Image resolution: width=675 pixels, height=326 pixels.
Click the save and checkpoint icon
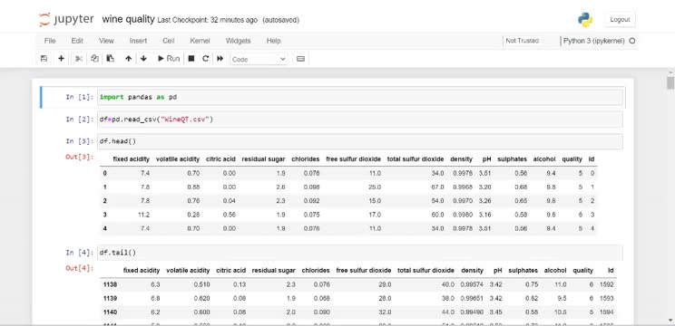coord(44,59)
